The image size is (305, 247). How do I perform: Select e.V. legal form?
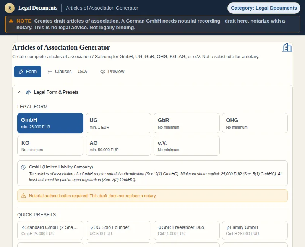pos(187,146)
